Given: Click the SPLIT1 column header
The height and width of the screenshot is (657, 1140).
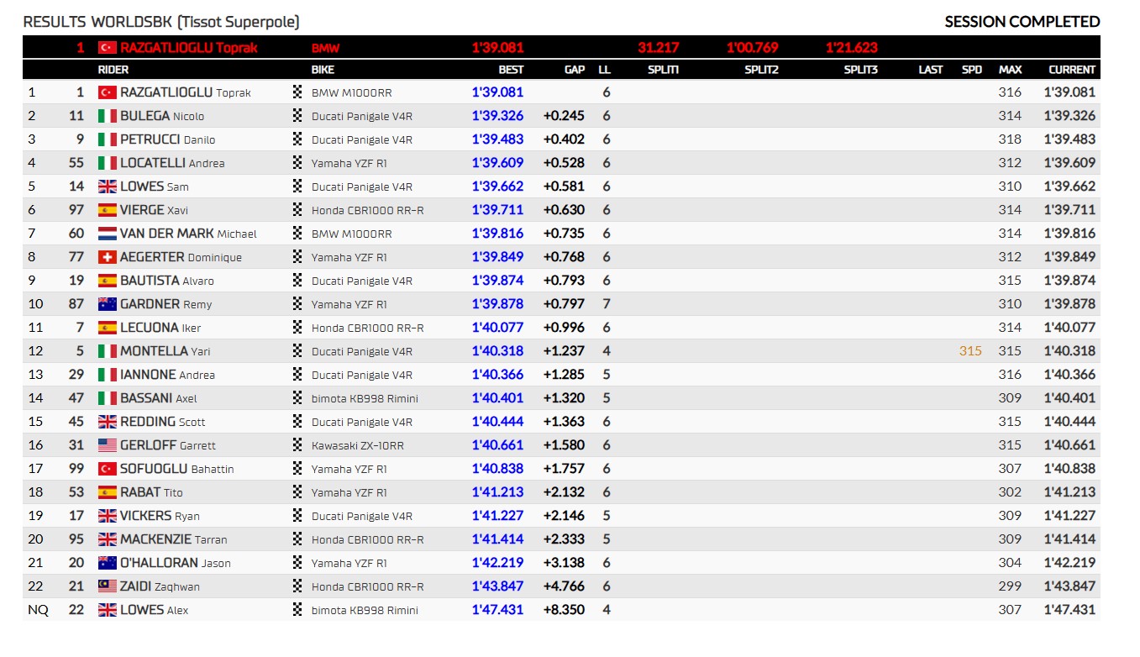Looking at the screenshot, I should coord(664,70).
